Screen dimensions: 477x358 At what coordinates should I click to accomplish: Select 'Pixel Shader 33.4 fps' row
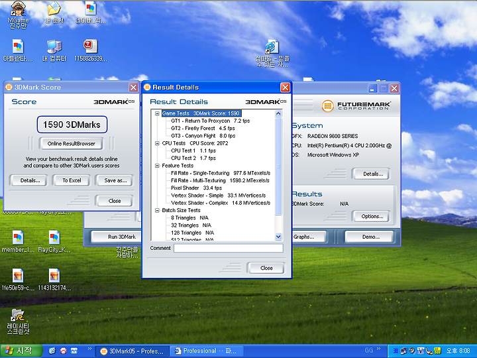click(x=196, y=188)
